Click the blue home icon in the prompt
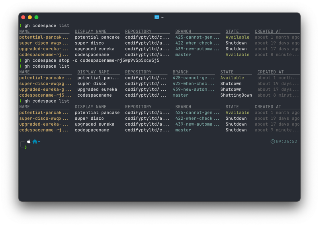The image size is (319, 226). click(35, 142)
